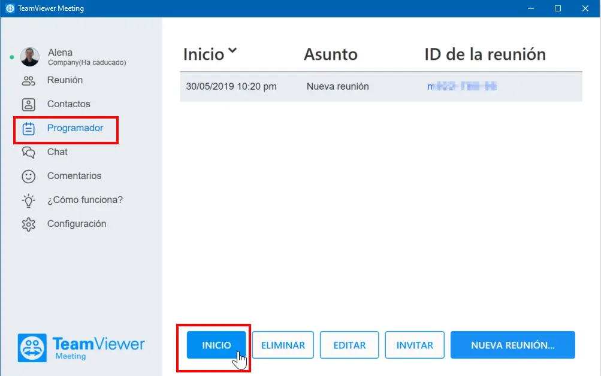
Task: Maximize the TeamViewer Meeting window
Action: tap(558, 8)
